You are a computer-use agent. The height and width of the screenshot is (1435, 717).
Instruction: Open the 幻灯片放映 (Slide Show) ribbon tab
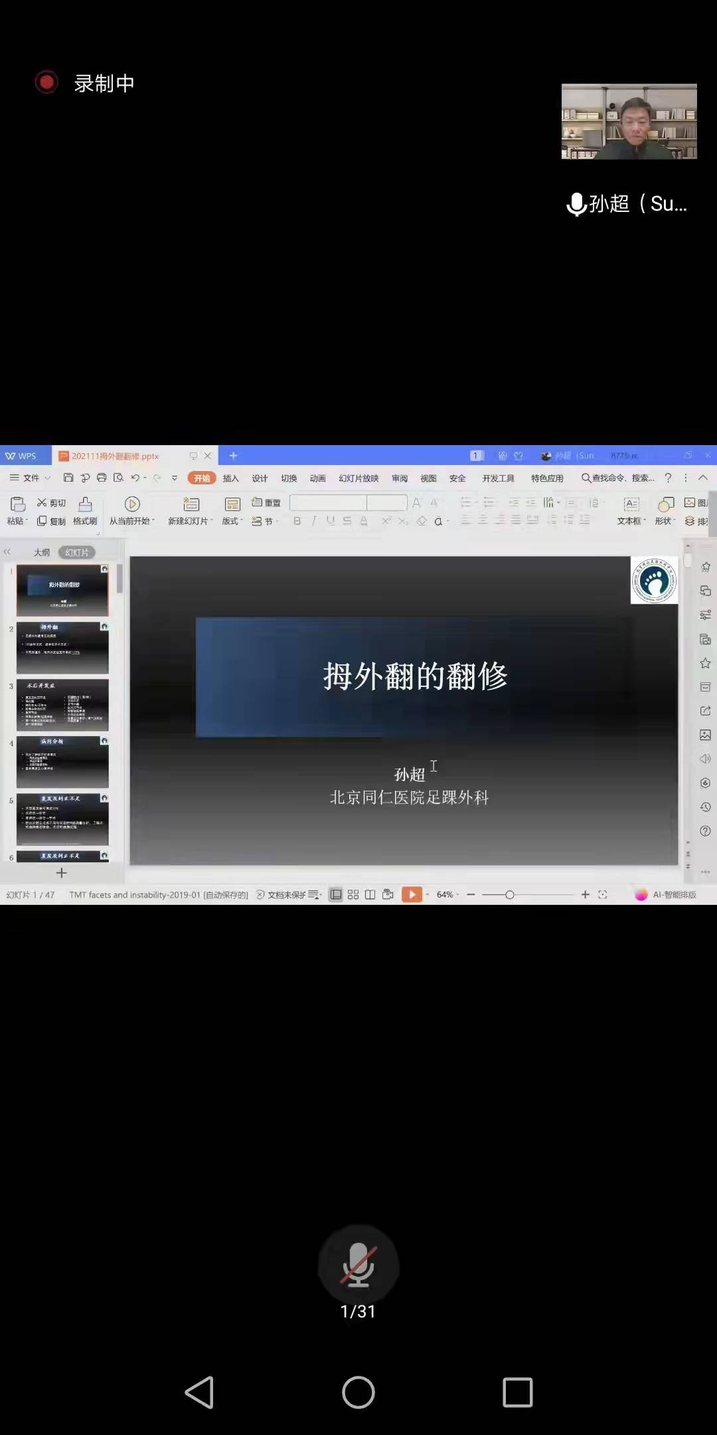pos(358,478)
